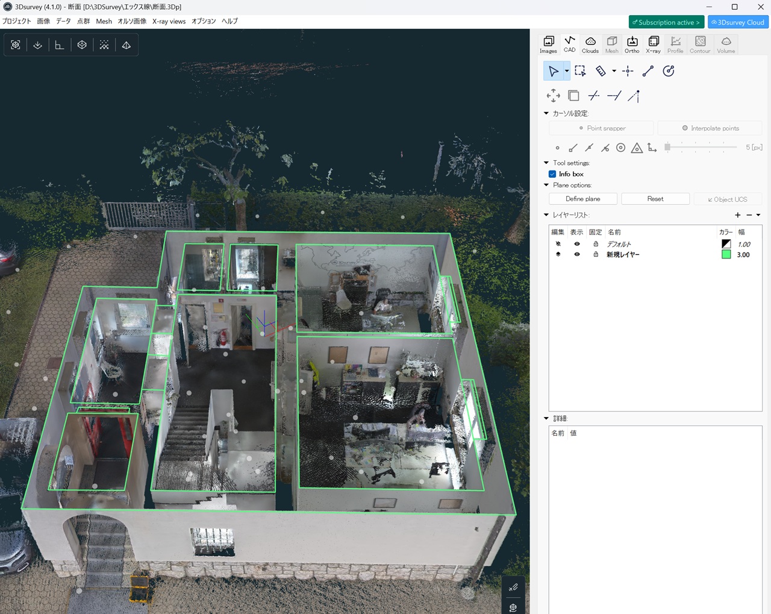The height and width of the screenshot is (614, 771).
Task: Click the green color swatch of 新規レイヤー
Action: [x=726, y=255]
